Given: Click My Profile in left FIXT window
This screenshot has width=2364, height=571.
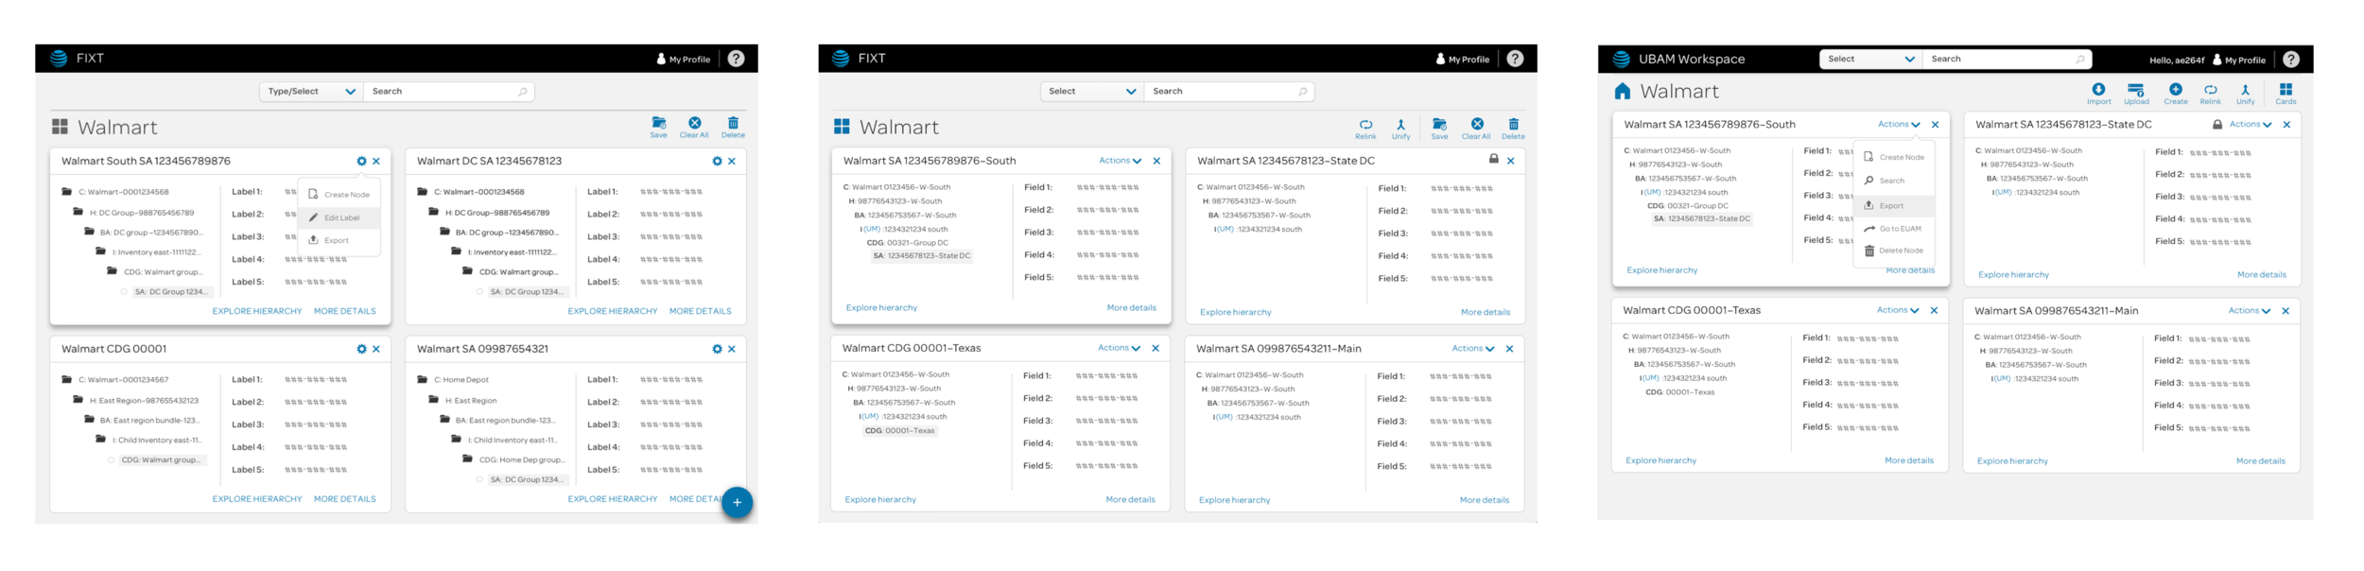Looking at the screenshot, I should point(683,60).
